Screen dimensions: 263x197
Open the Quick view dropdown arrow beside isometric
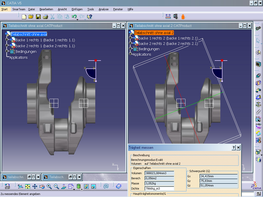click(x=74, y=190)
